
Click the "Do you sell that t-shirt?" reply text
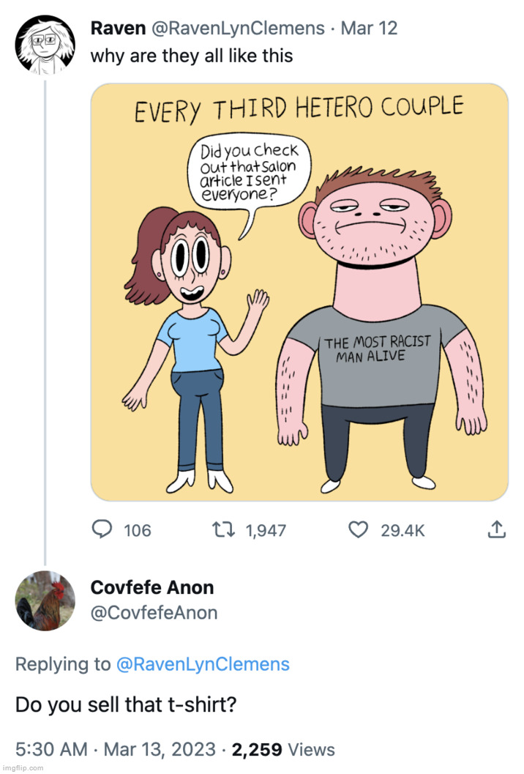tap(124, 705)
